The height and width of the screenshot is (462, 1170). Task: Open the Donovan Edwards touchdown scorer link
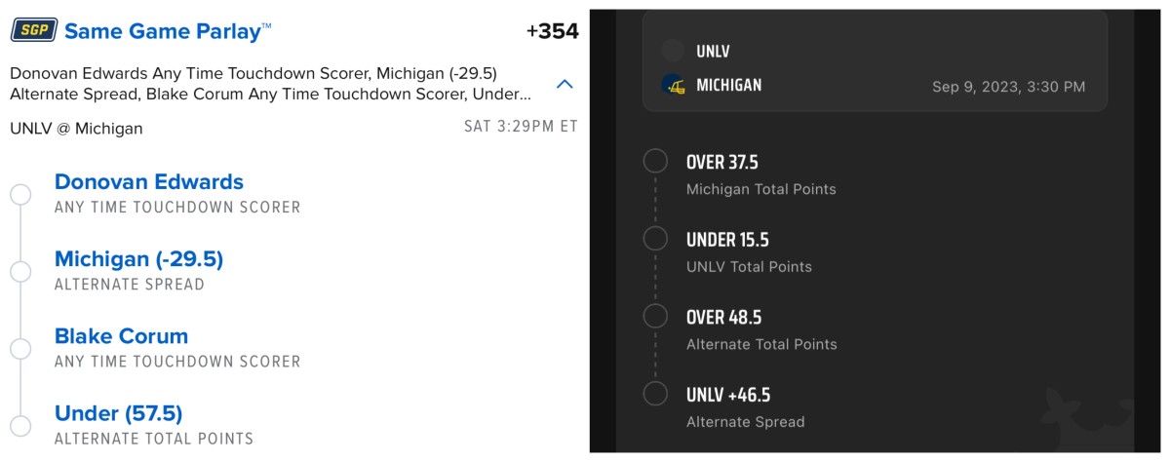149,182
